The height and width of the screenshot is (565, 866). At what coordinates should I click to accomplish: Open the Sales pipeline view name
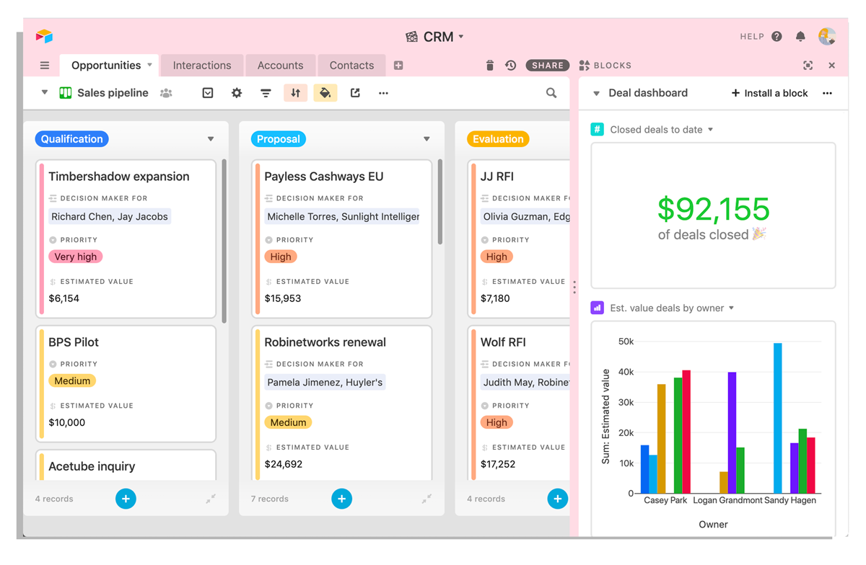point(113,93)
